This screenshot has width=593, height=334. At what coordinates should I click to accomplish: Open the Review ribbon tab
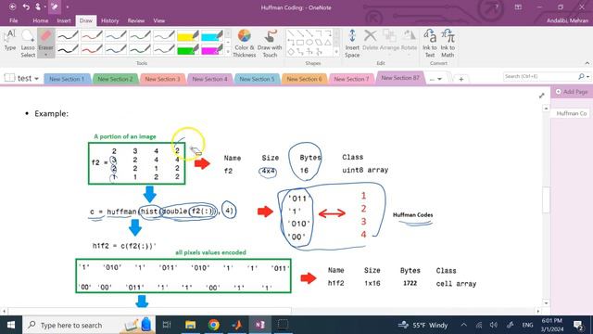[136, 20]
